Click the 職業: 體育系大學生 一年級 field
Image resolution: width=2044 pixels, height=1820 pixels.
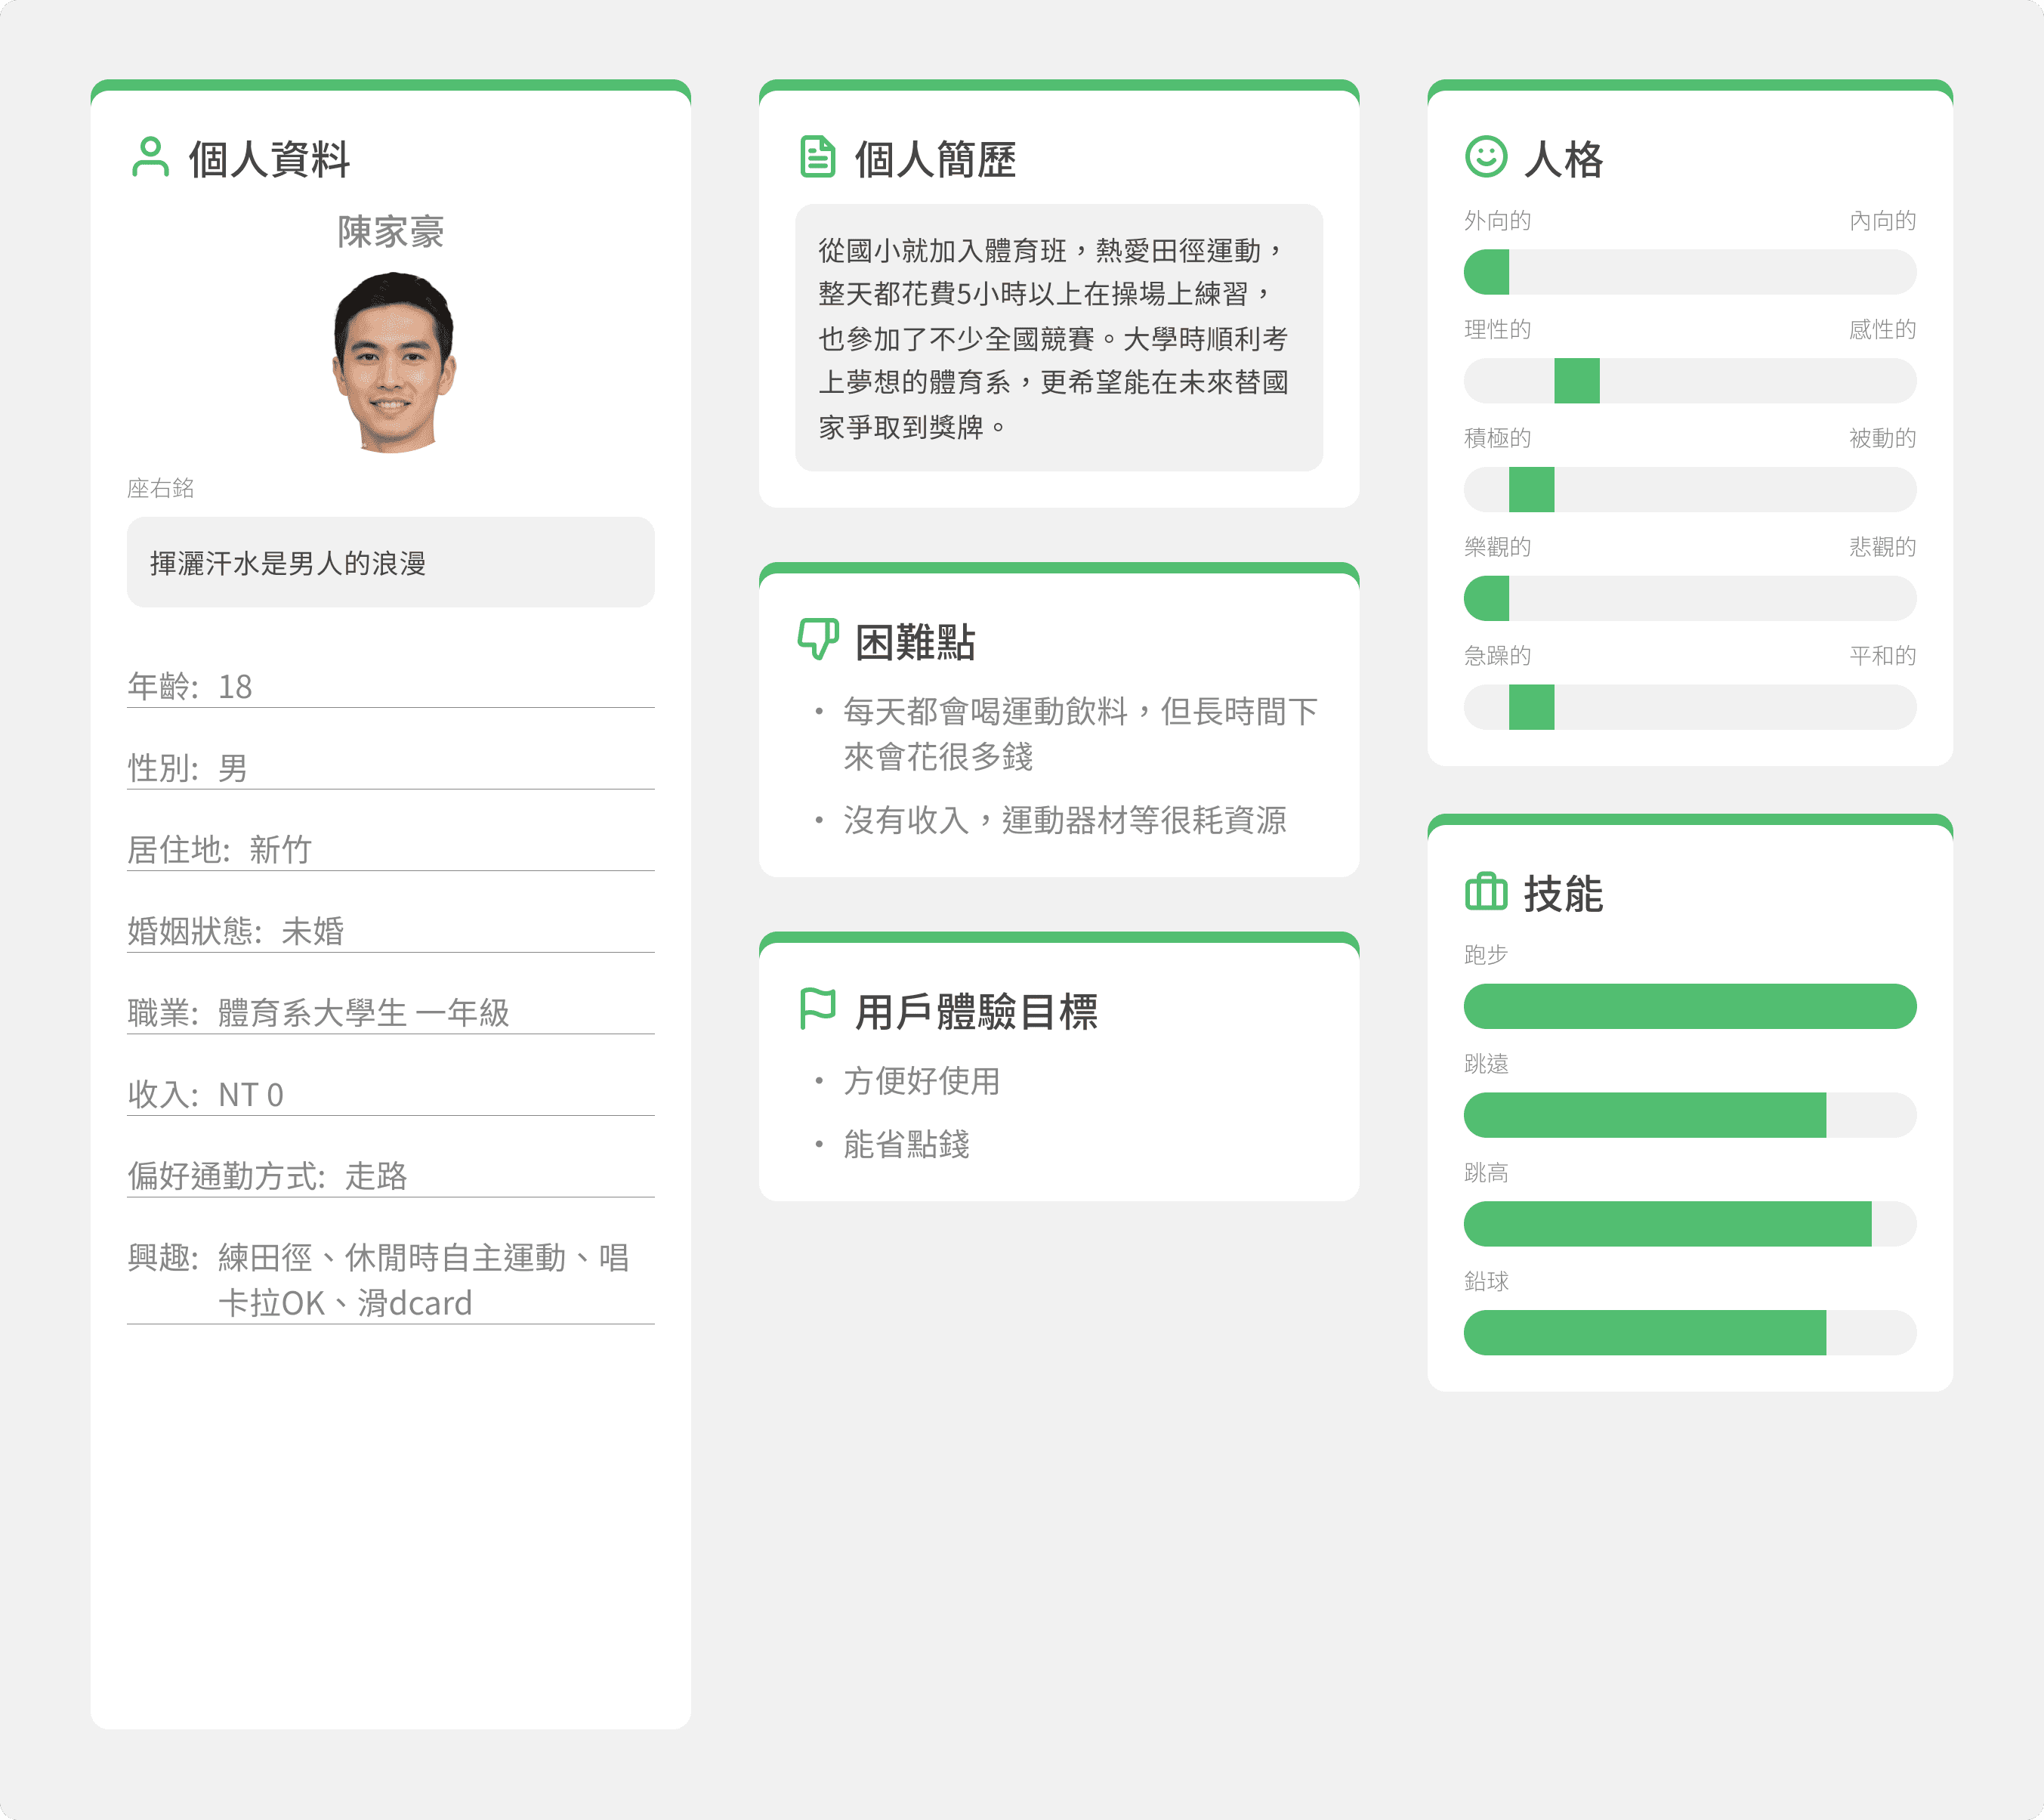[x=390, y=1013]
